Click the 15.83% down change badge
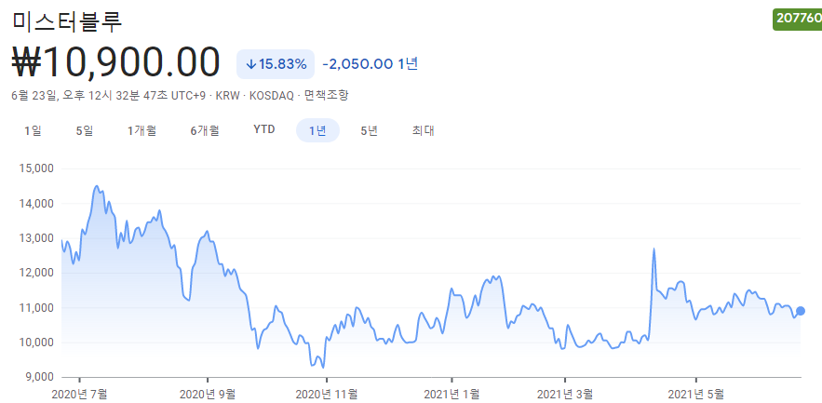This screenshot has height=403, width=822. pos(276,64)
